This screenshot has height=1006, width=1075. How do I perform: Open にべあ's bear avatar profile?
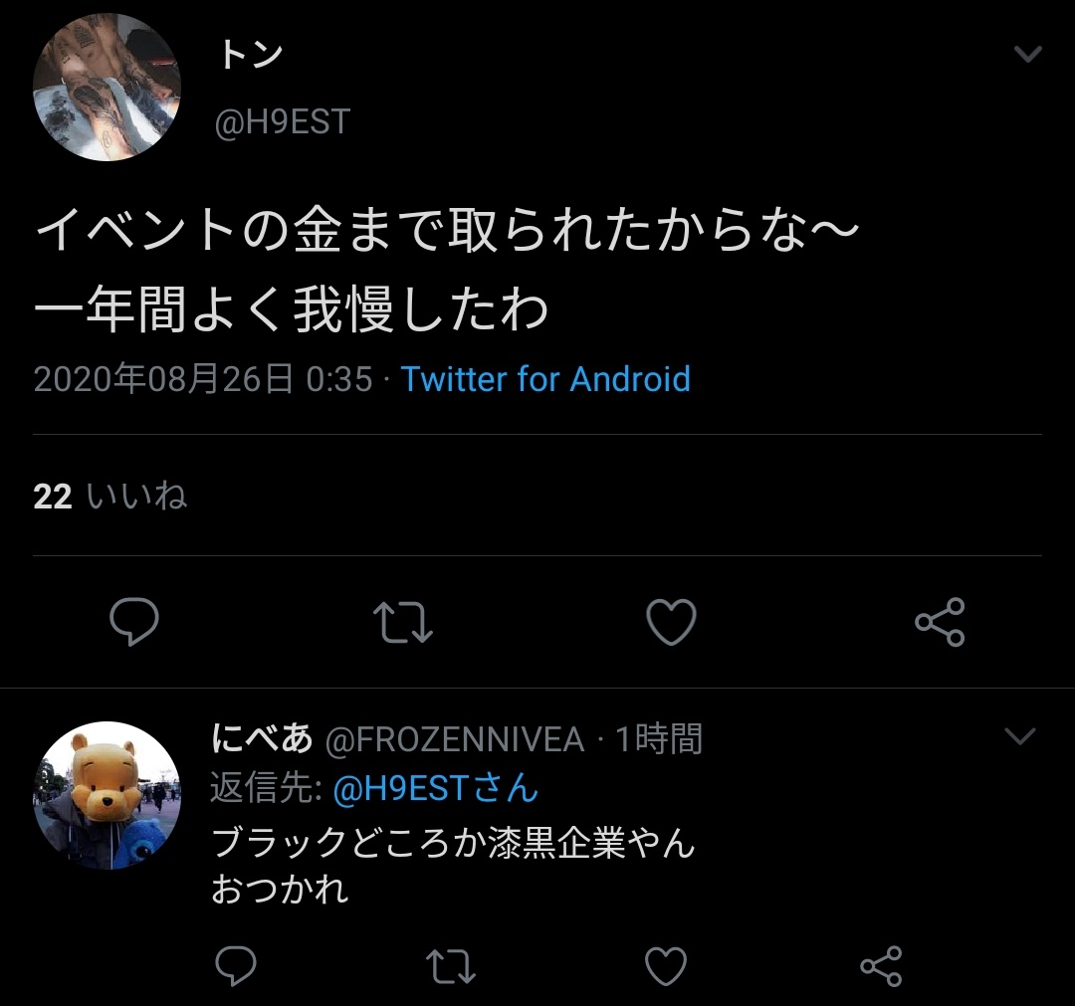pyautogui.click(x=107, y=795)
